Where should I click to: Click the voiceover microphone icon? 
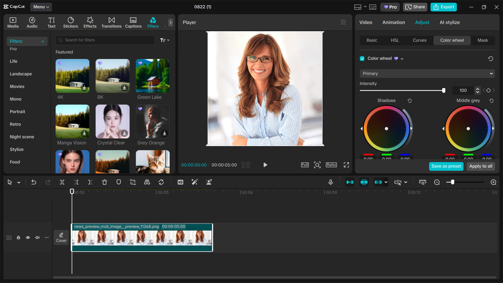pyautogui.click(x=331, y=182)
